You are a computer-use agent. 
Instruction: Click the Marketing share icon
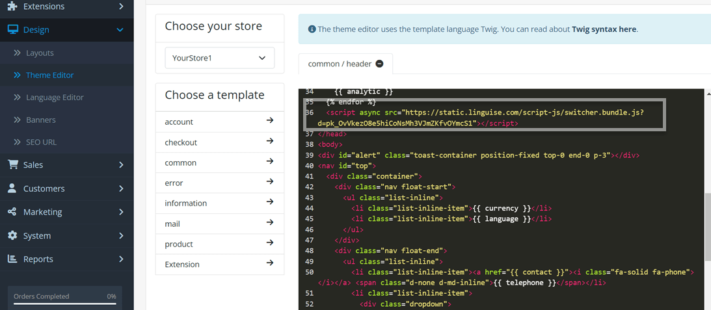pos(12,212)
